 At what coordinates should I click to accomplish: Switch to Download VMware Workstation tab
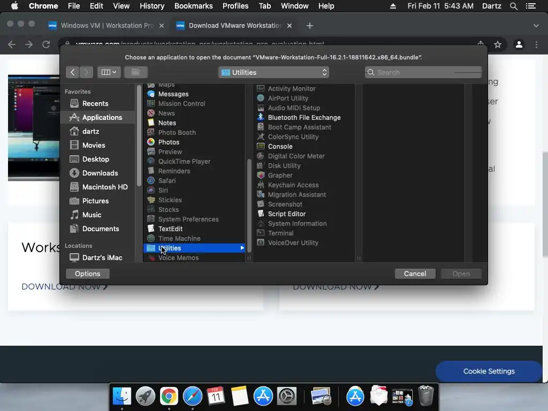[234, 26]
